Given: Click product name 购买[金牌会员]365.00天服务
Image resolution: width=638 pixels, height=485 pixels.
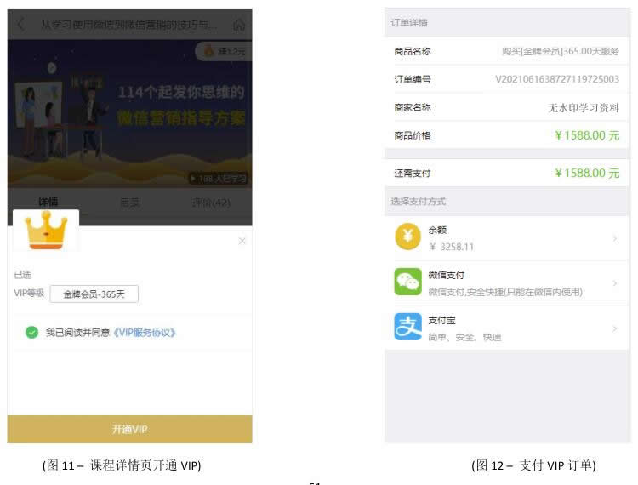Looking at the screenshot, I should click(561, 51).
